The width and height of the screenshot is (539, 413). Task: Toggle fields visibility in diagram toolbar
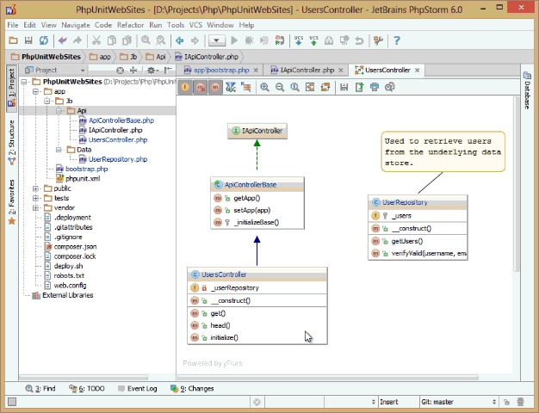point(185,87)
